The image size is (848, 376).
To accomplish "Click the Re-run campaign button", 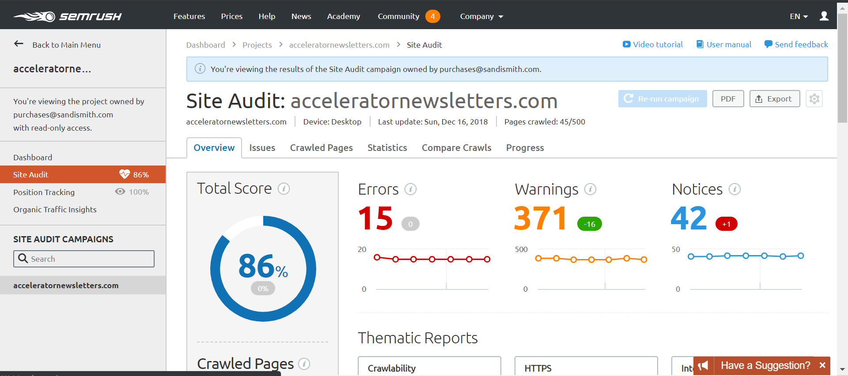I will (x=662, y=99).
